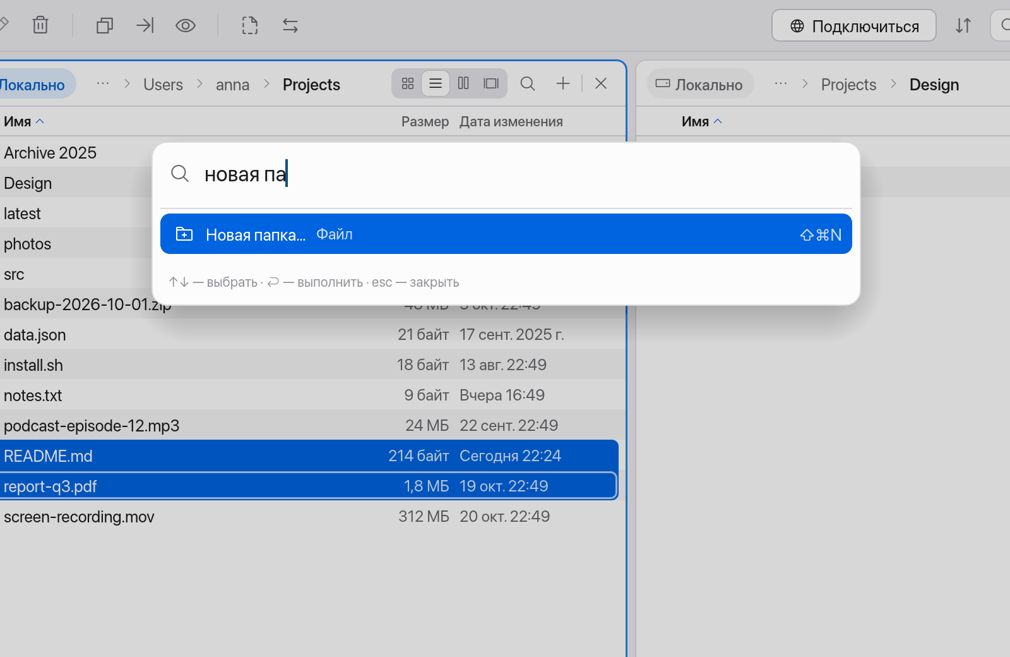
Task: Click the trash delete icon in toolbar
Action: pyautogui.click(x=40, y=25)
